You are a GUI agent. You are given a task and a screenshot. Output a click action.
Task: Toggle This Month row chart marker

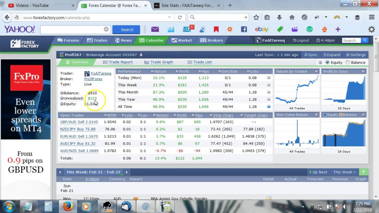pyautogui.click(x=269, y=92)
